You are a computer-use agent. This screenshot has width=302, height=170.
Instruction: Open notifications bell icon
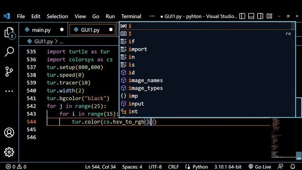293,167
